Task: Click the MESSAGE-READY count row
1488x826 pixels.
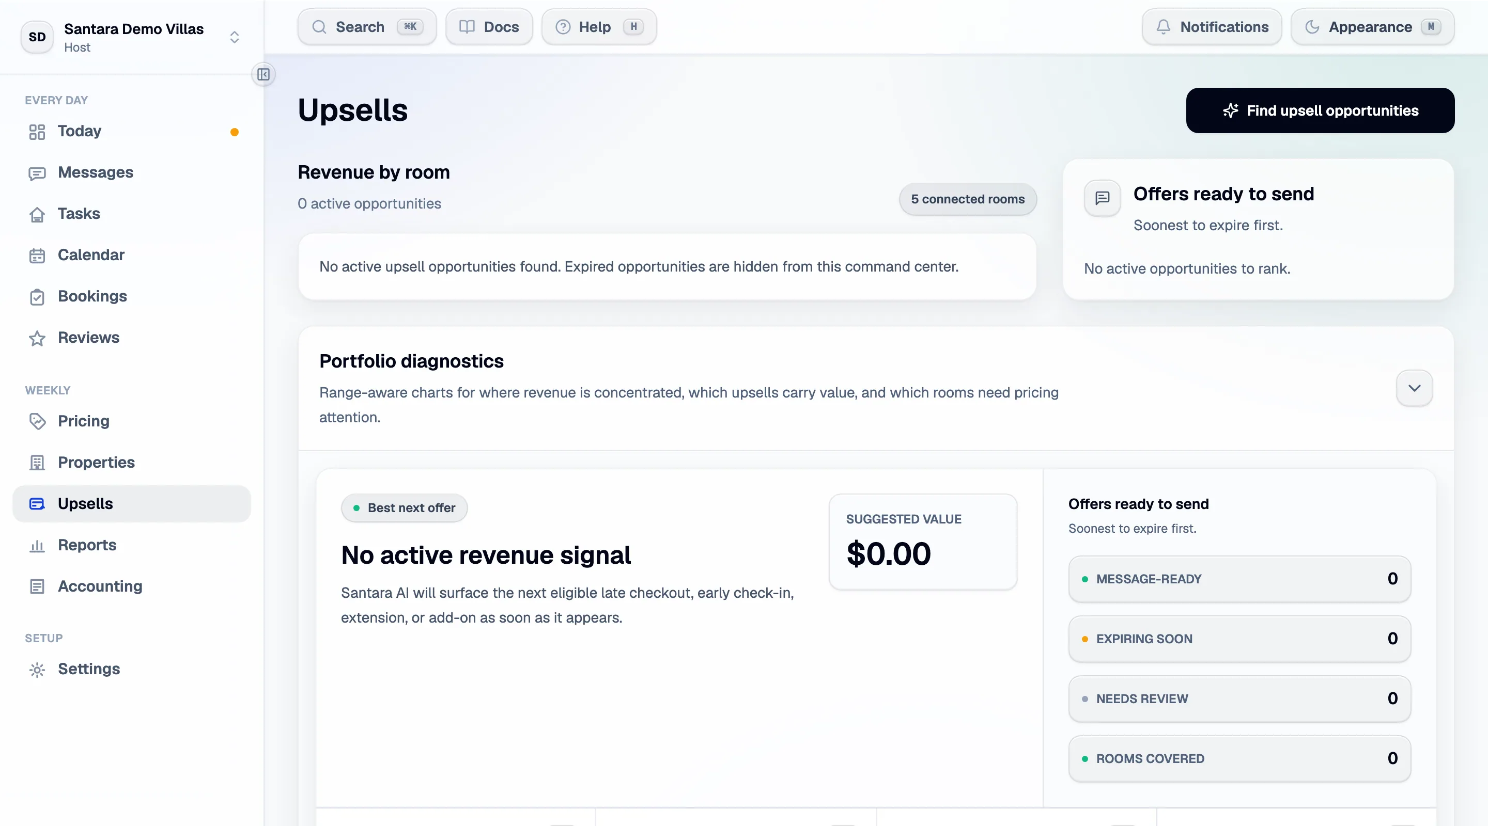Action: 1239,579
